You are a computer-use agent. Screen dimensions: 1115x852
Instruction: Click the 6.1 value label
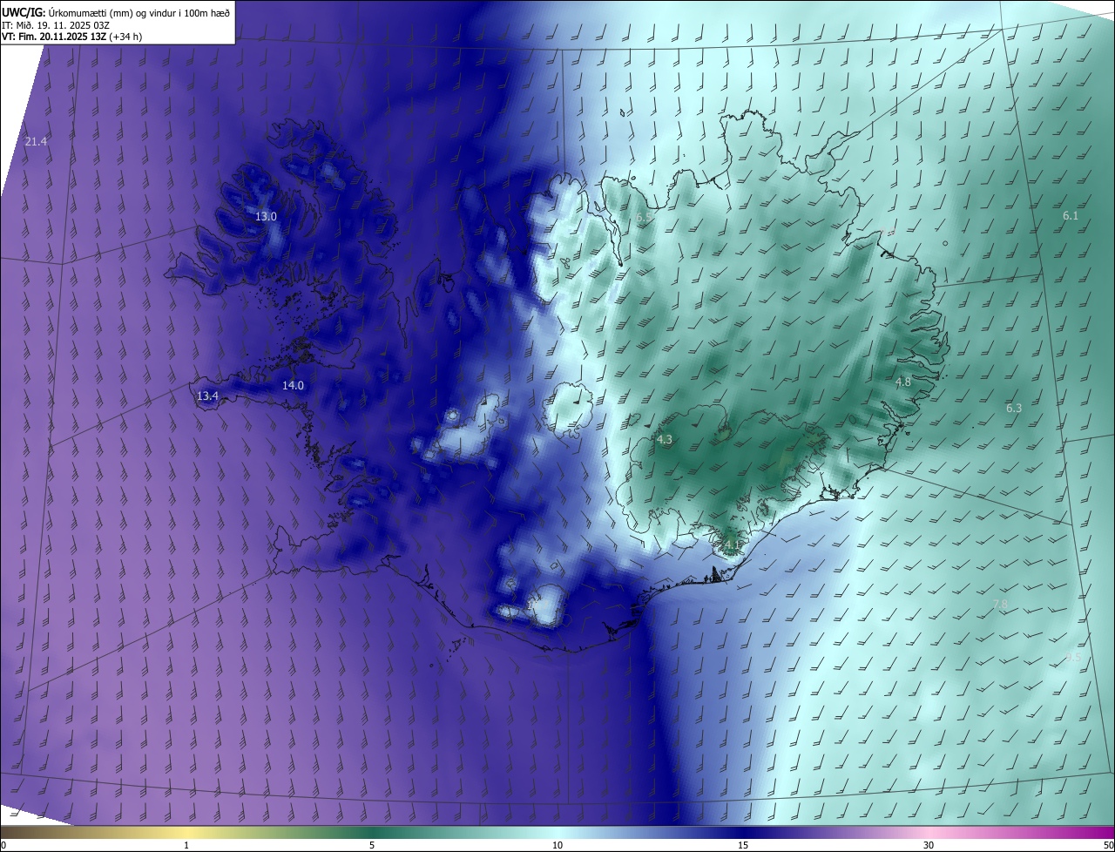coord(1071,215)
